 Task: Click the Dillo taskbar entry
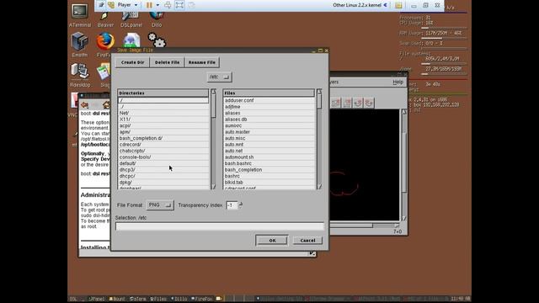179,299
